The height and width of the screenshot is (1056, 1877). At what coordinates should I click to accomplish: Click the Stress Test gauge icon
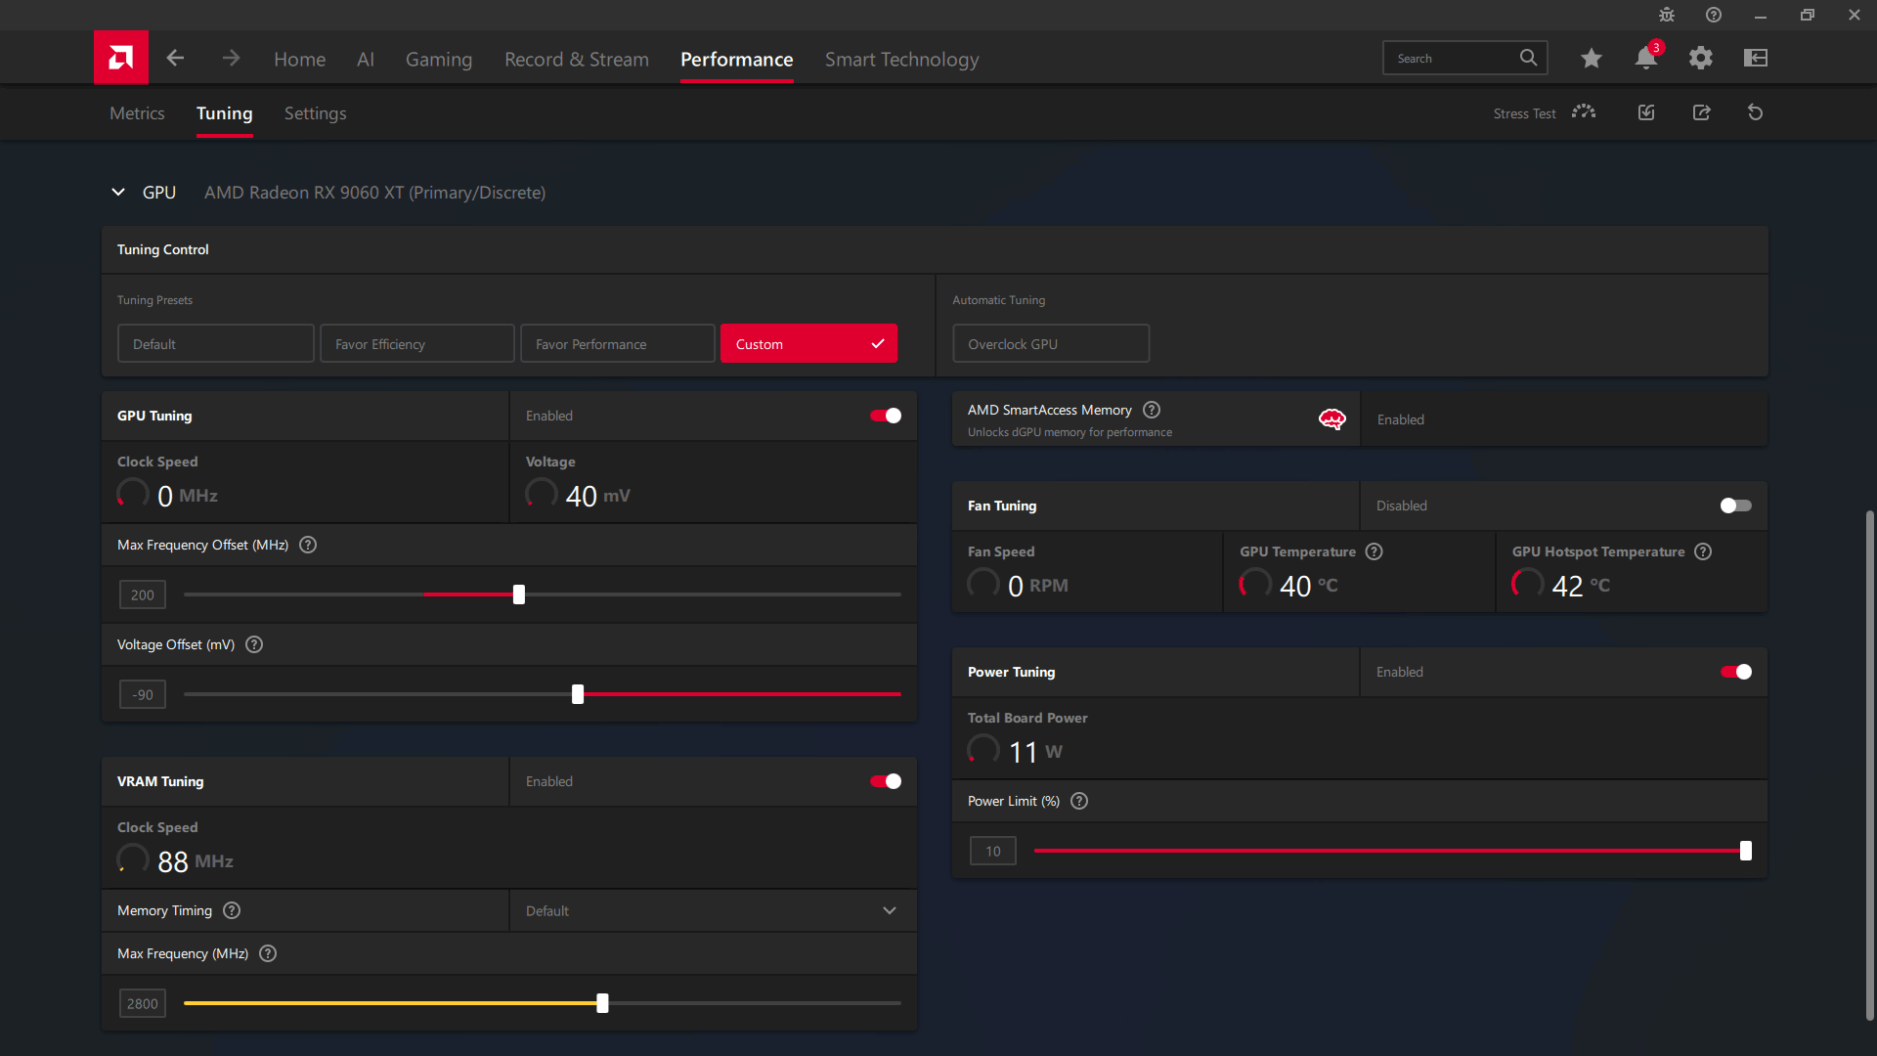[1584, 112]
